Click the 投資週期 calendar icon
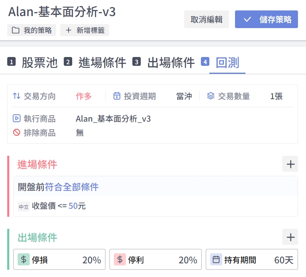This screenshot has height=277, width=306. click(117, 96)
